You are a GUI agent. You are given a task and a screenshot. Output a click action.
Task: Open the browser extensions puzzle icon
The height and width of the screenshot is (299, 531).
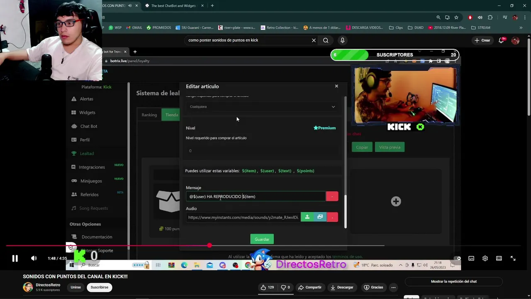(x=490, y=17)
